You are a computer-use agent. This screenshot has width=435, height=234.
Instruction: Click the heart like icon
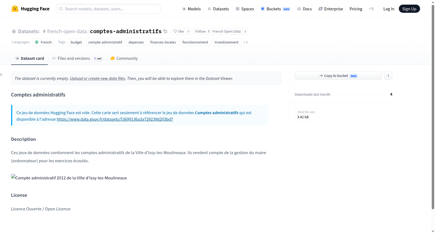175,31
